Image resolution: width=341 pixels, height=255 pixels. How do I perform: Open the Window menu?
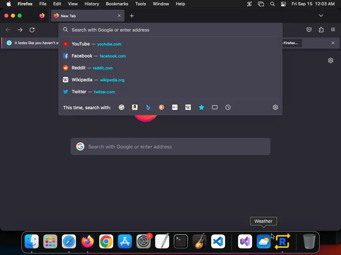(x=161, y=4)
